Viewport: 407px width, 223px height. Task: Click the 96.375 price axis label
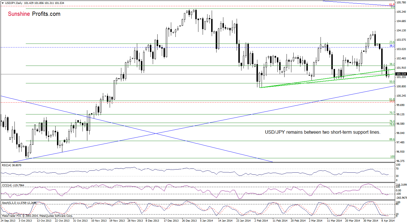point(401,161)
